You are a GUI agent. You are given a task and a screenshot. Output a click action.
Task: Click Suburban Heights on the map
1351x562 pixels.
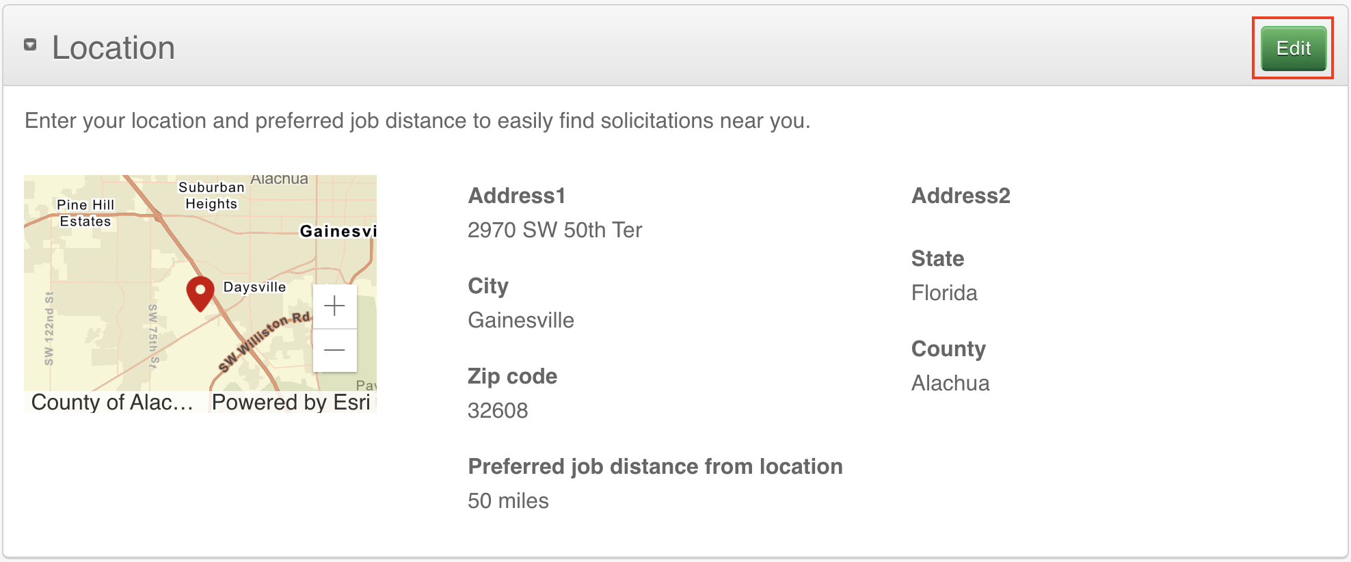211,196
